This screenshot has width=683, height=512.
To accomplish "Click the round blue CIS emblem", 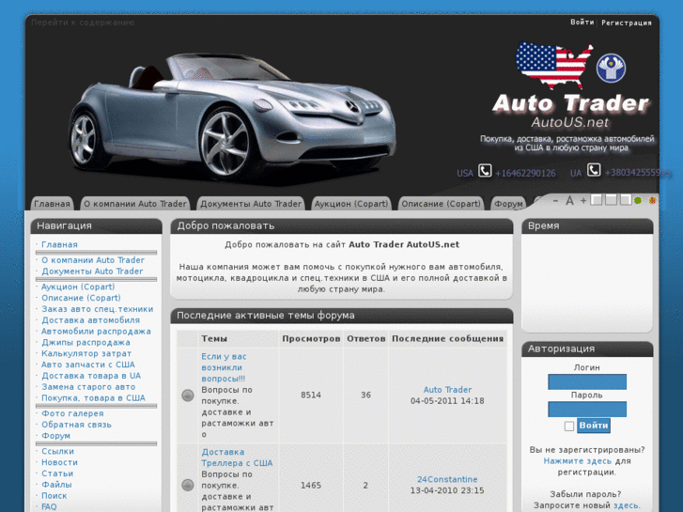I will coord(611,68).
